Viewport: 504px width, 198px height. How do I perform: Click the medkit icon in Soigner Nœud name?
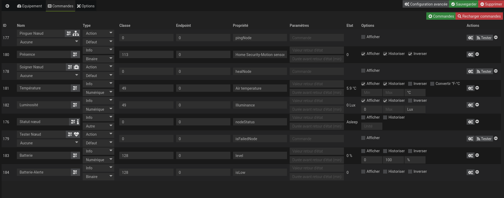pyautogui.click(x=76, y=67)
